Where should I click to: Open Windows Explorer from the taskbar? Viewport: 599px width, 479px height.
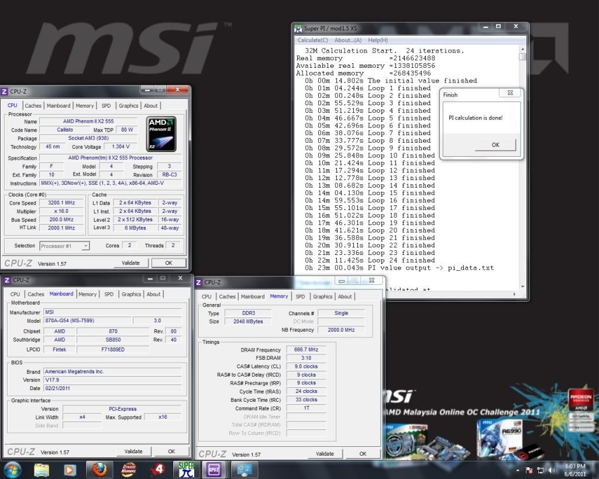pos(42,470)
